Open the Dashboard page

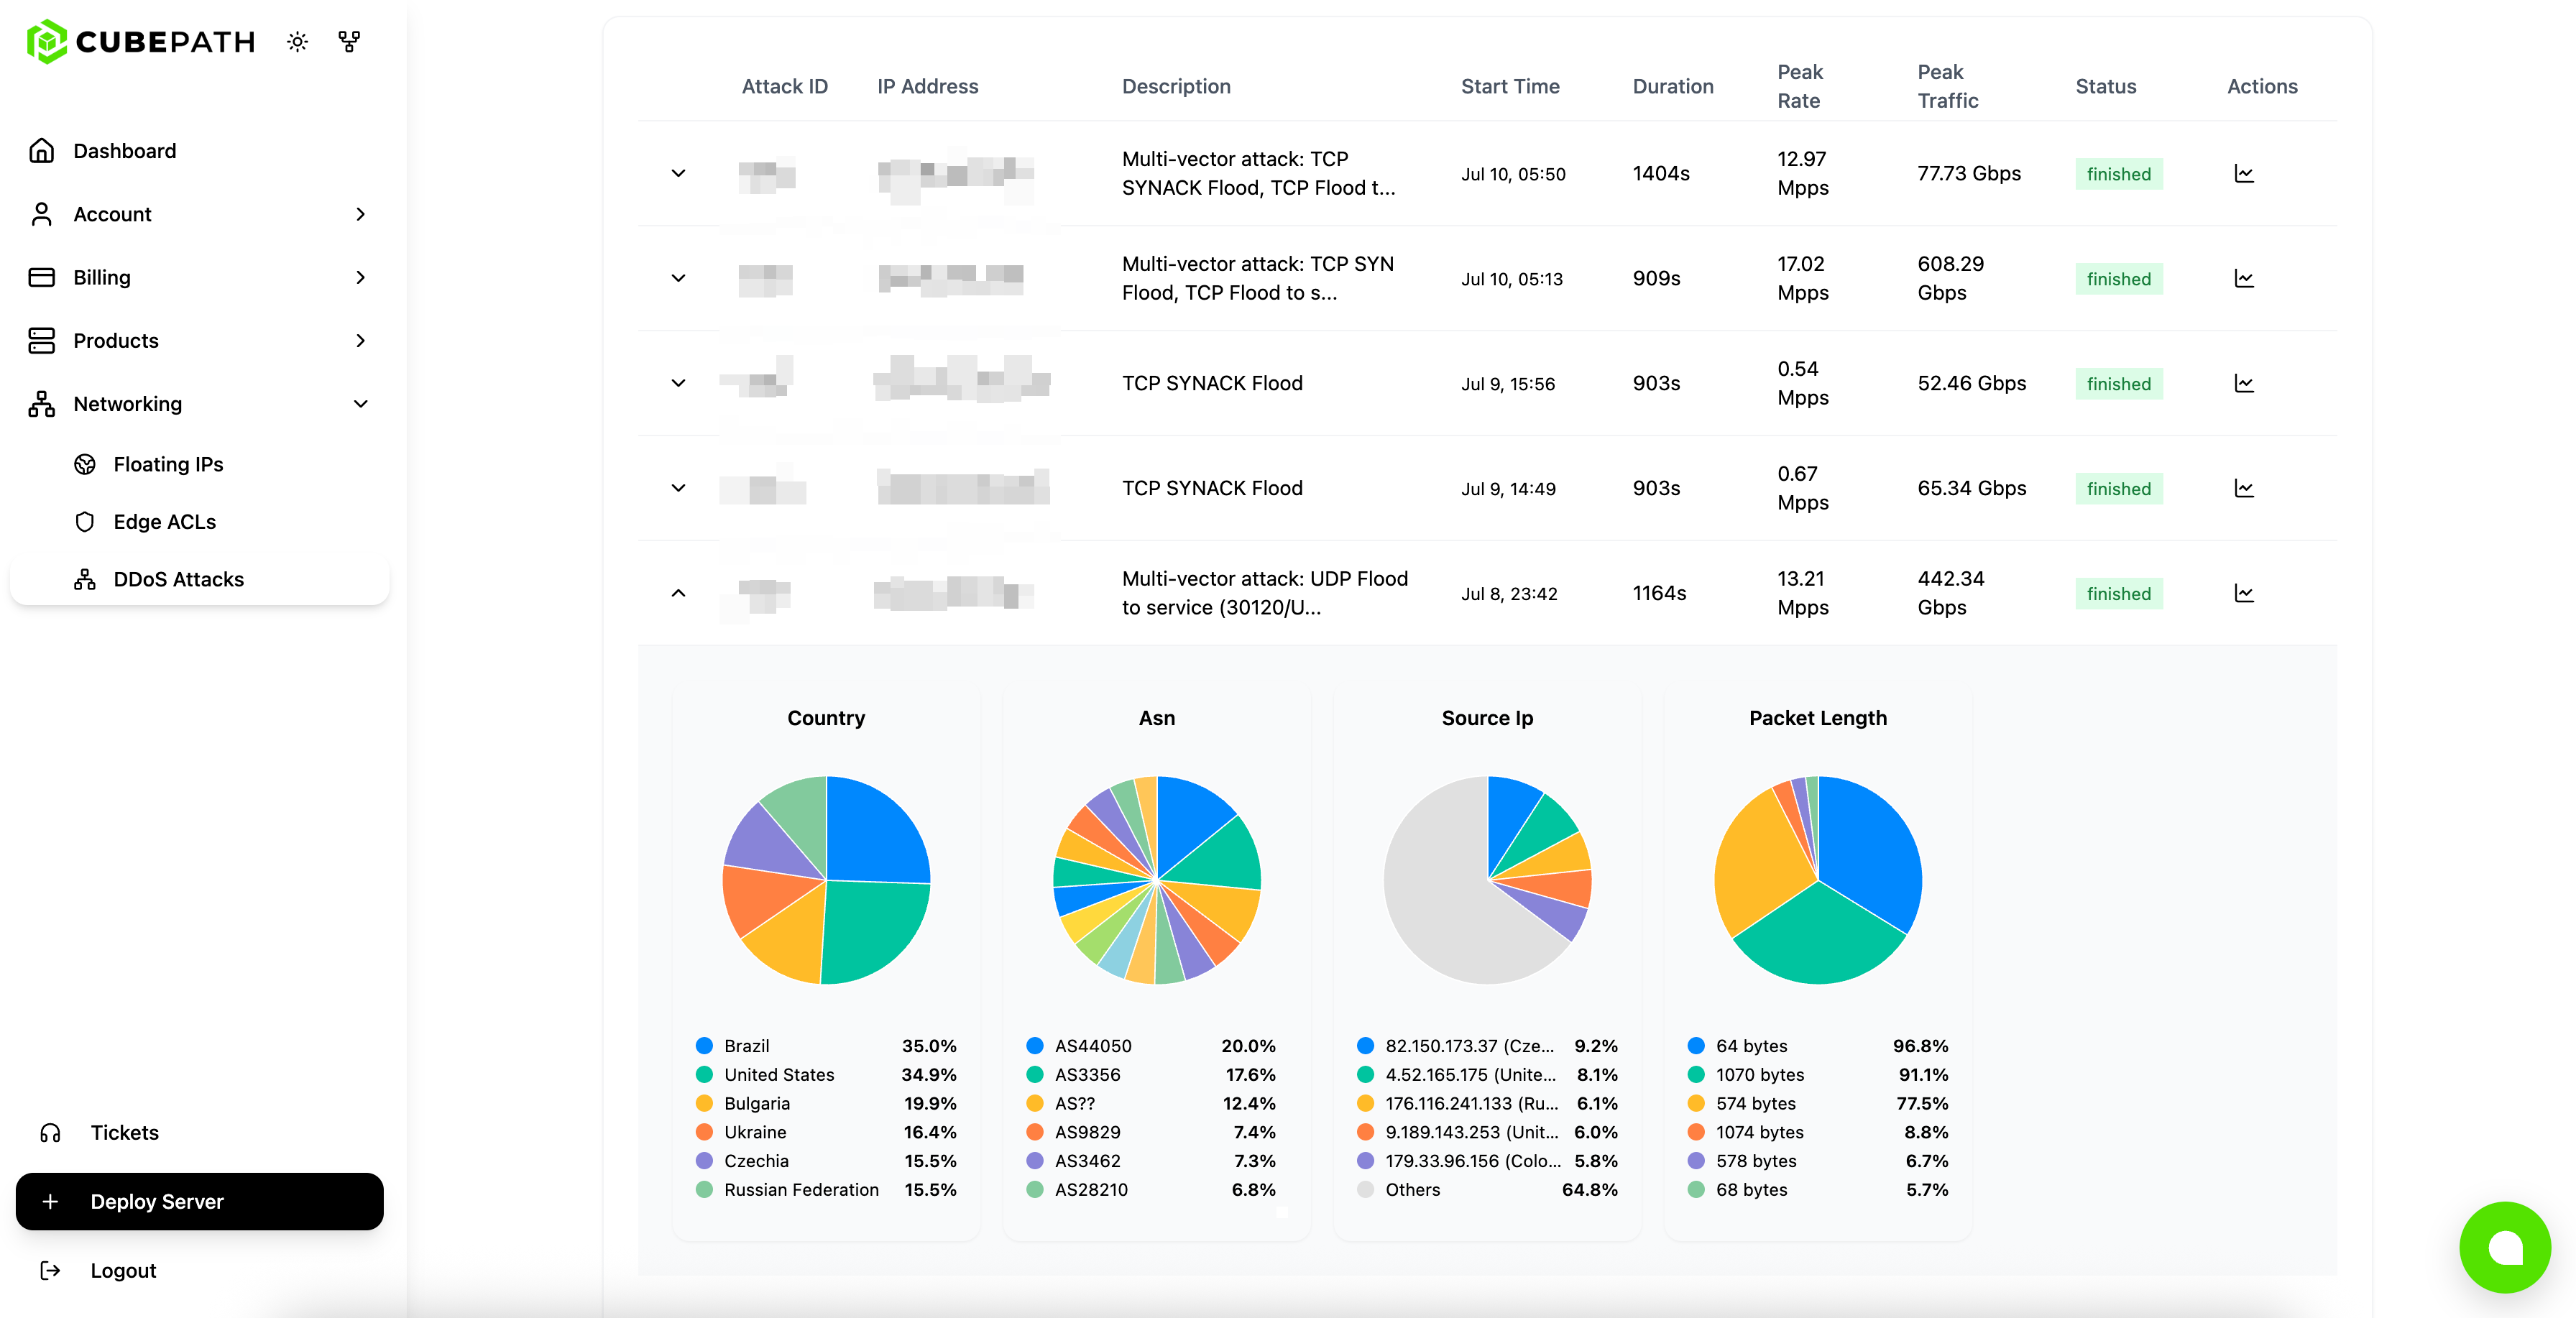pyautogui.click(x=124, y=150)
